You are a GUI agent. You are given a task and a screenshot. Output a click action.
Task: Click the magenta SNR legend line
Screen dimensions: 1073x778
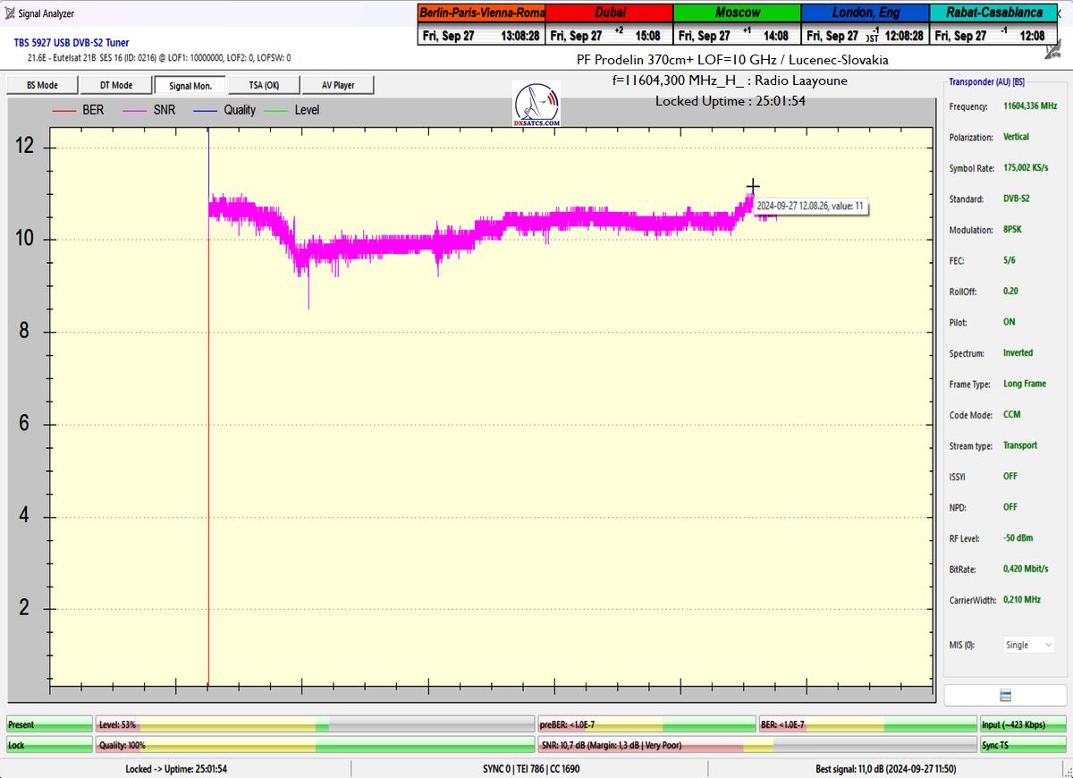[x=136, y=110]
